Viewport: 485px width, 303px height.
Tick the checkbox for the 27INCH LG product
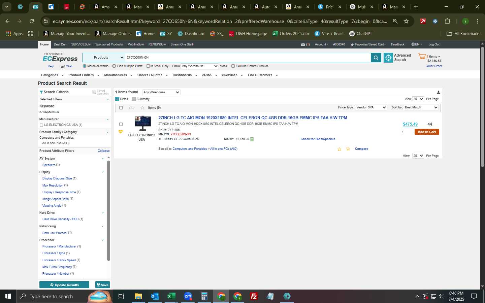coord(121,124)
